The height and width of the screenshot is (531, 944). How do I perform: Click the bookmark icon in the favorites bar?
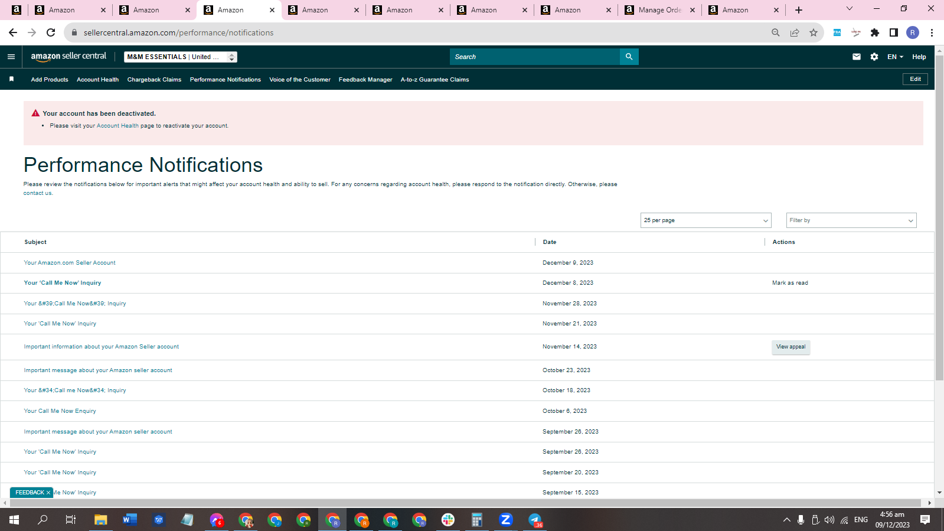11,79
